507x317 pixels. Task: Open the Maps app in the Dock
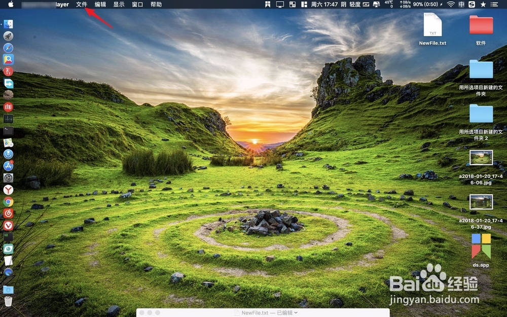click(8, 143)
